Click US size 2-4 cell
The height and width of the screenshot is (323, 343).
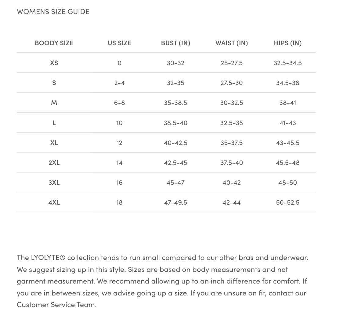click(x=119, y=83)
